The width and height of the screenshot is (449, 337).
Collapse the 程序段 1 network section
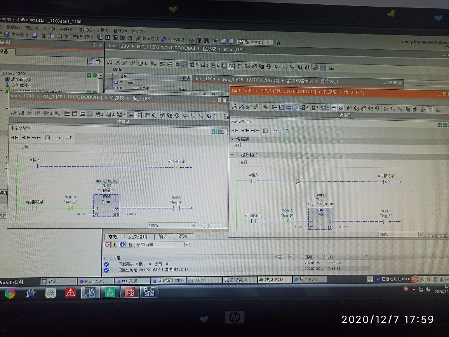pos(233,155)
